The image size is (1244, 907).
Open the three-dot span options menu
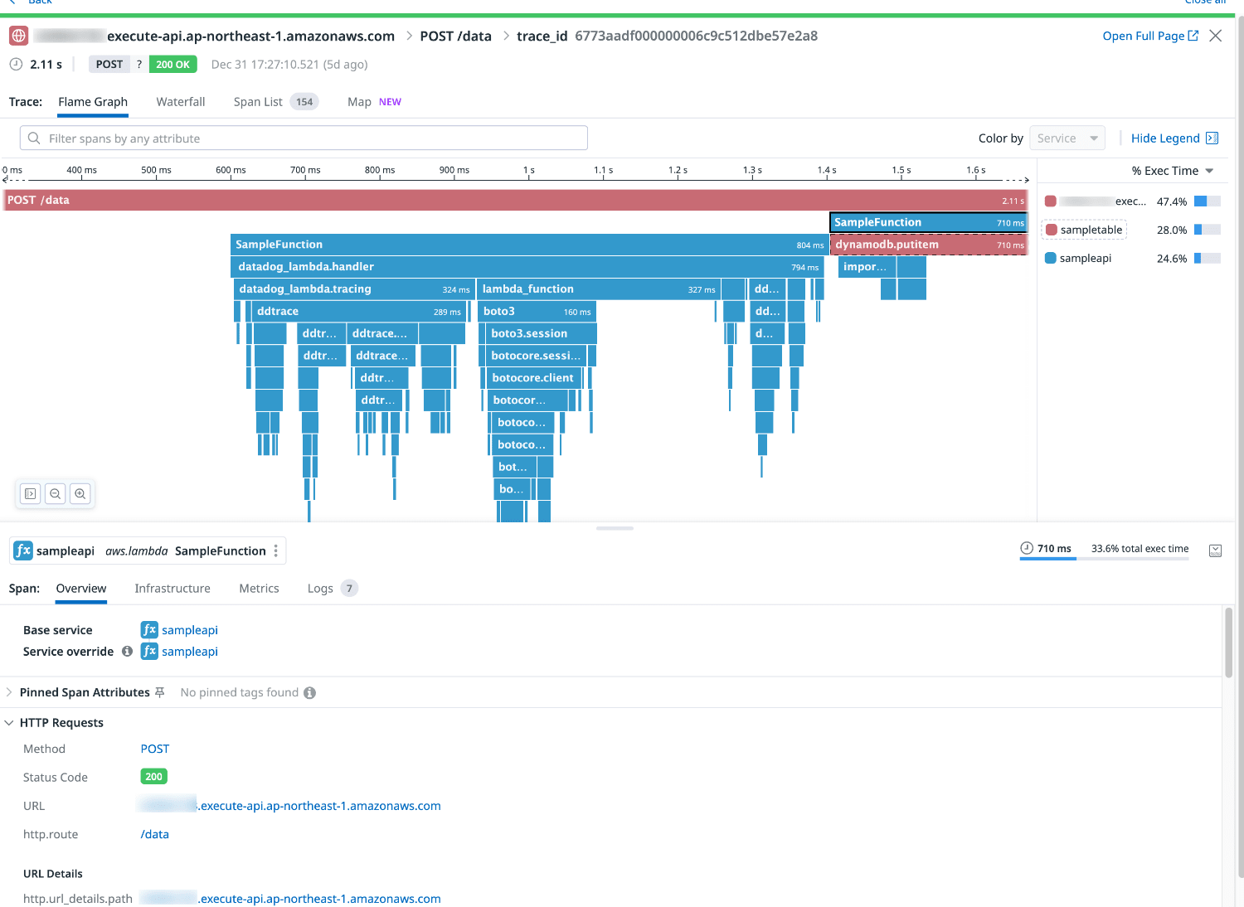[276, 551]
